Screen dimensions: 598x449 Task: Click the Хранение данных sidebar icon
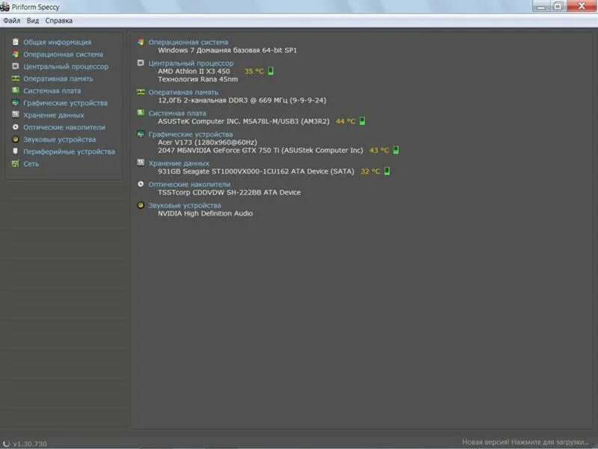pos(15,114)
